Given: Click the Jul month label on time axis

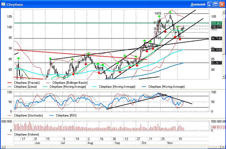Looking at the screenshot, I should pyautogui.click(x=63, y=143).
